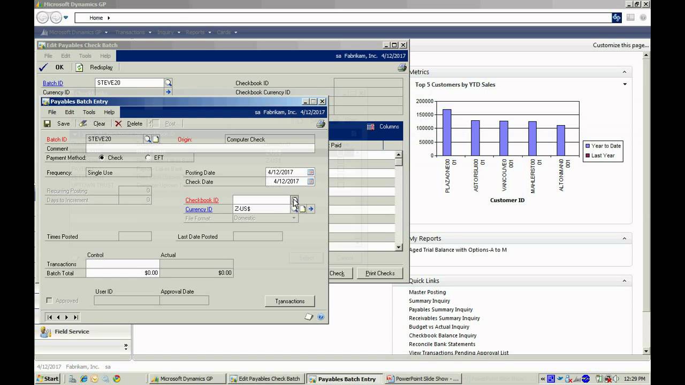The image size is (685, 385).
Task: Go to next record navigation arrow
Action: 67,317
